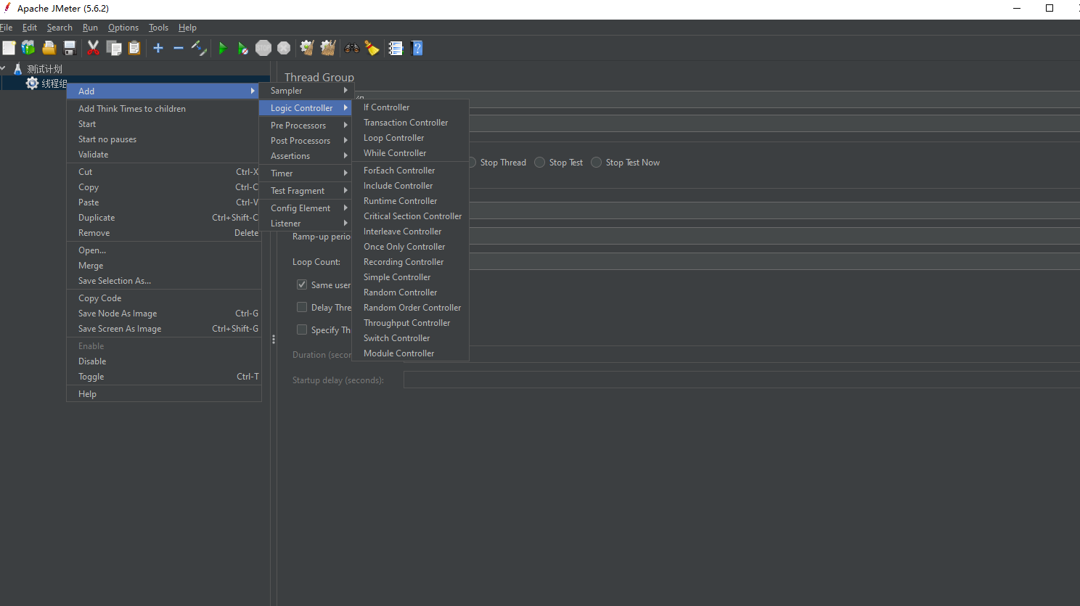This screenshot has height=606, width=1080.
Task: Click the Shutdown X toolbar icon
Action: click(284, 48)
